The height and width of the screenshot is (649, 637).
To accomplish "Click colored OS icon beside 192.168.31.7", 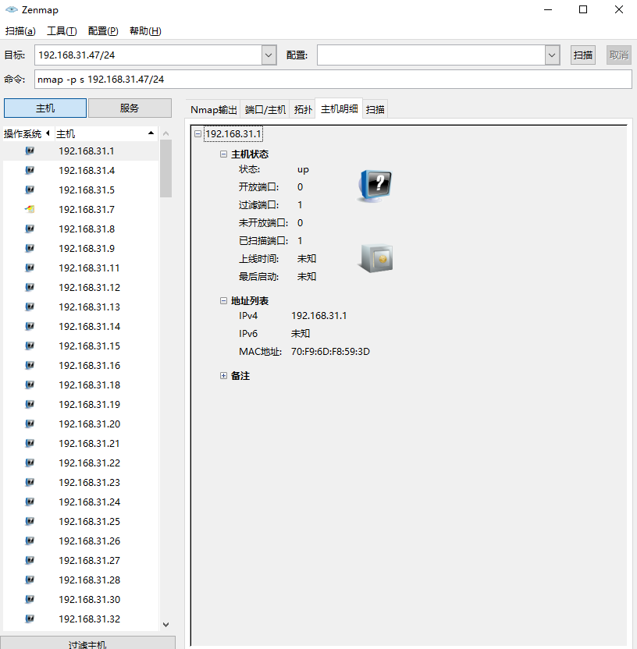I will (x=30, y=209).
